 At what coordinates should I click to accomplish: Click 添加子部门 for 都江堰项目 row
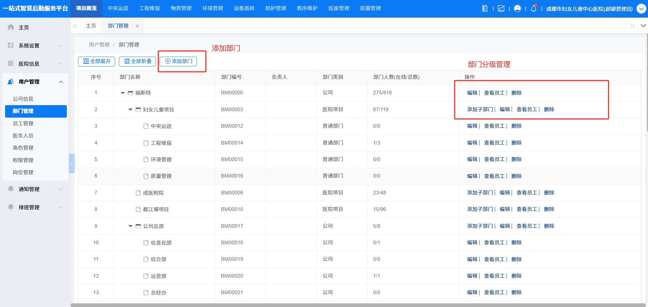480,209
